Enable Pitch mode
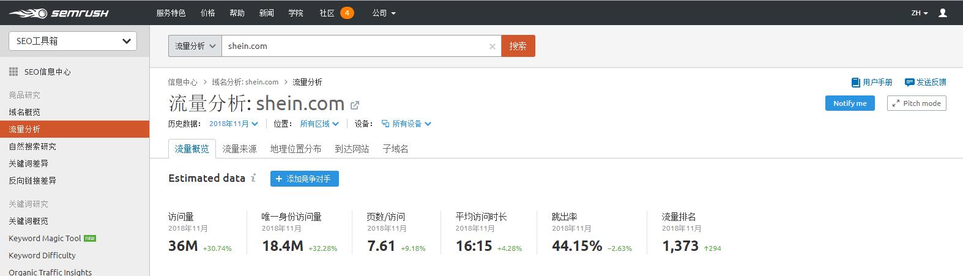 click(917, 103)
